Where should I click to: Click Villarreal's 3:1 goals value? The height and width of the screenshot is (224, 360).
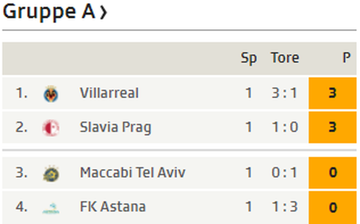285,93
